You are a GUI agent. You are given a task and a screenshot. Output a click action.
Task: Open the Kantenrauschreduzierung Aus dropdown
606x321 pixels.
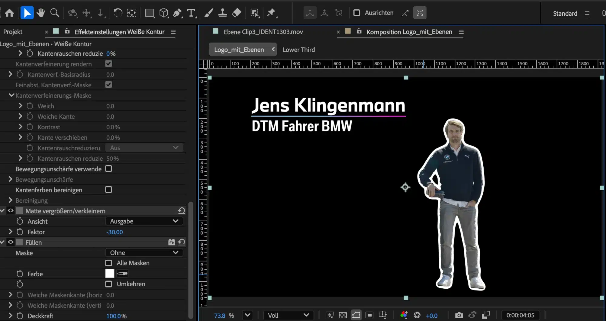(144, 148)
